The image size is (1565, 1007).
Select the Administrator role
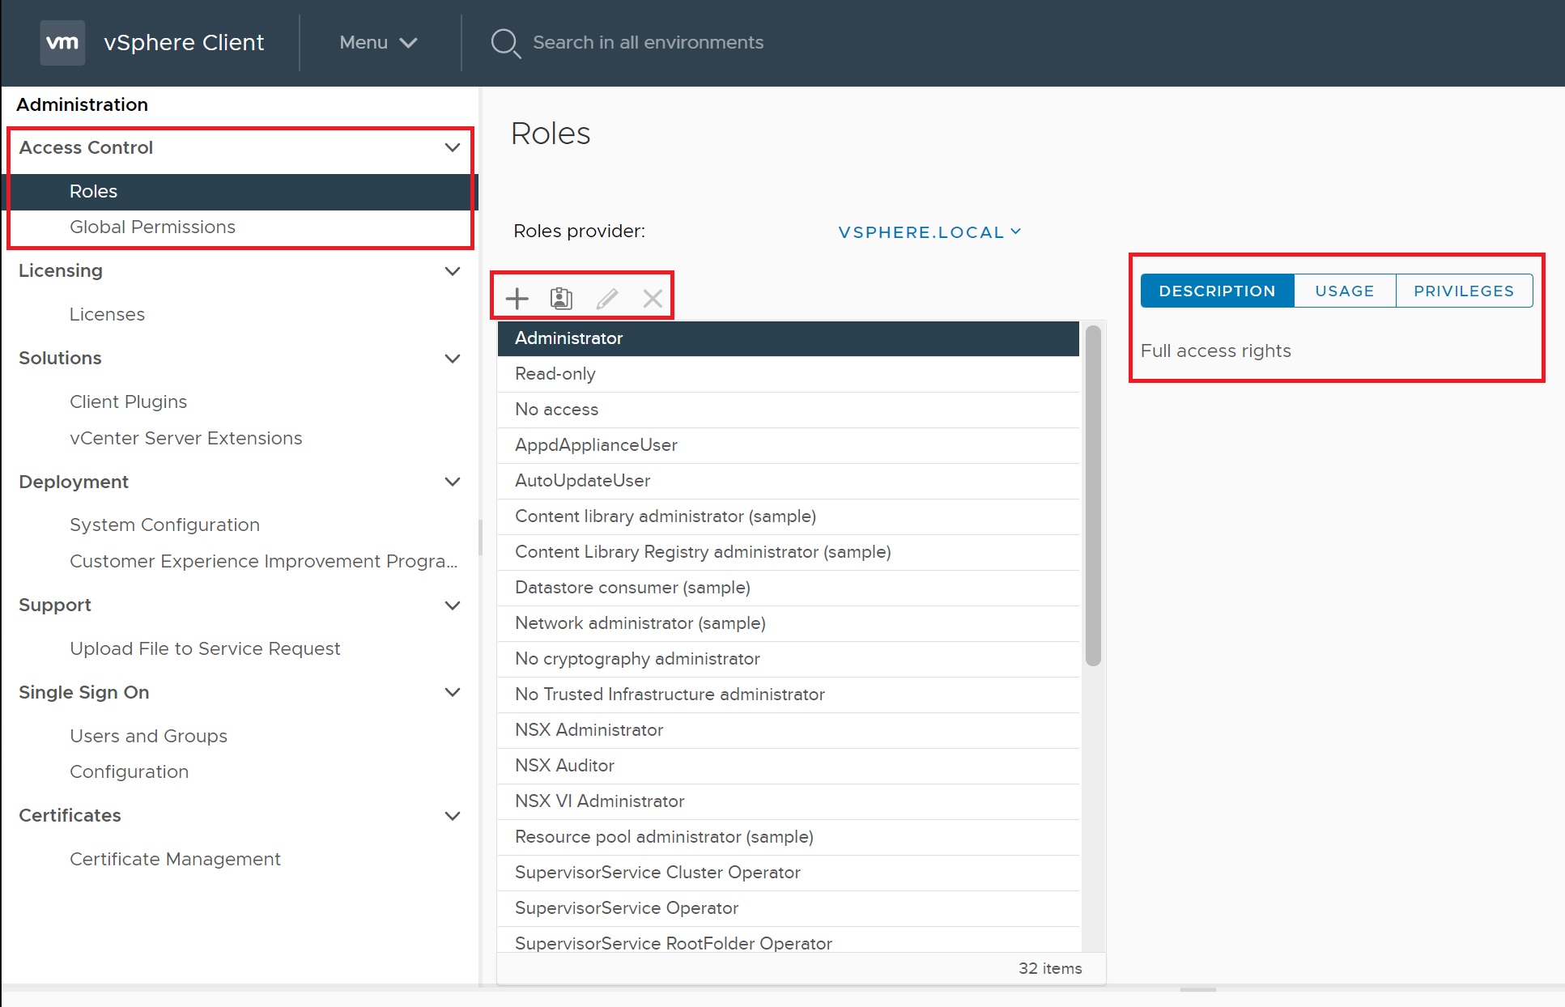pos(789,338)
